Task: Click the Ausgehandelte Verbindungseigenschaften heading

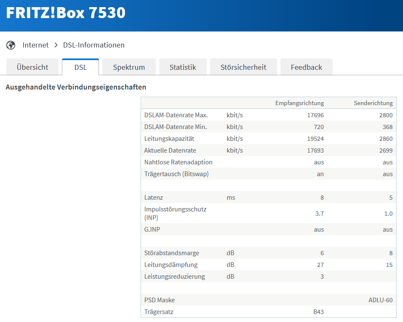Action: tap(76, 87)
